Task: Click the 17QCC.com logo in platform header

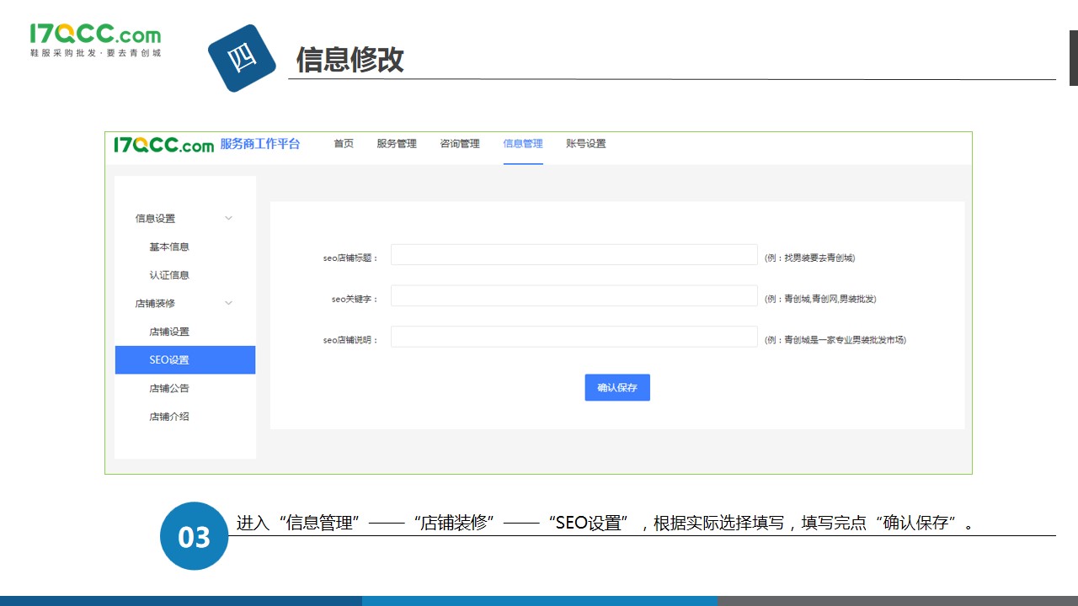Action: [164, 144]
